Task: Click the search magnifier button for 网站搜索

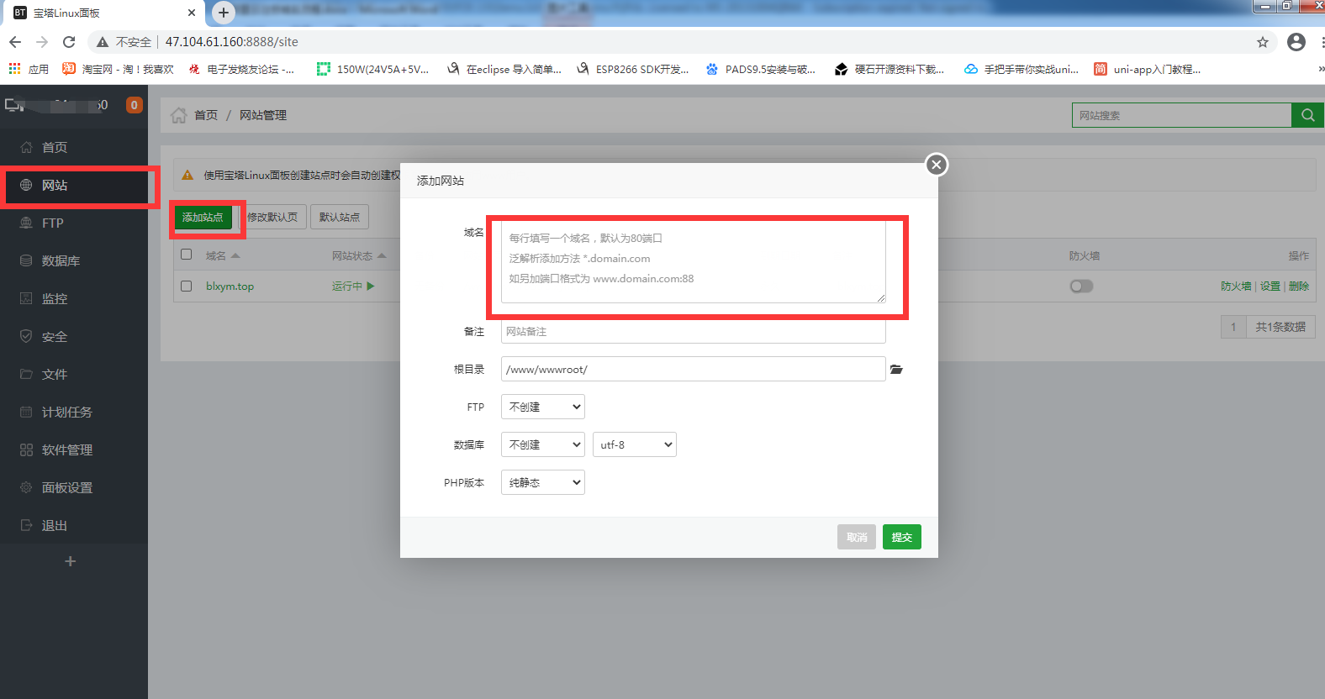Action: pos(1307,115)
